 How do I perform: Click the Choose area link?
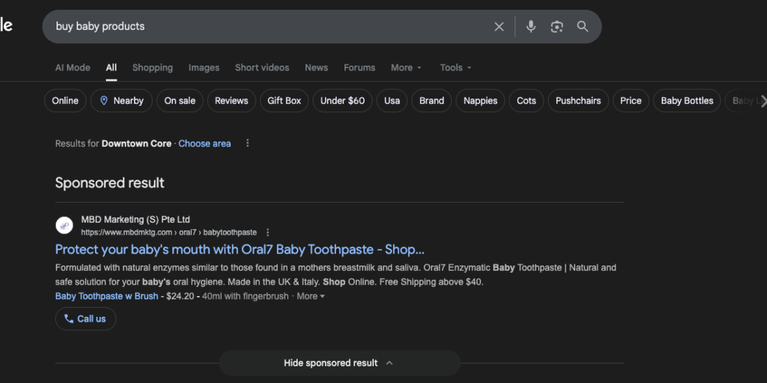(204, 143)
